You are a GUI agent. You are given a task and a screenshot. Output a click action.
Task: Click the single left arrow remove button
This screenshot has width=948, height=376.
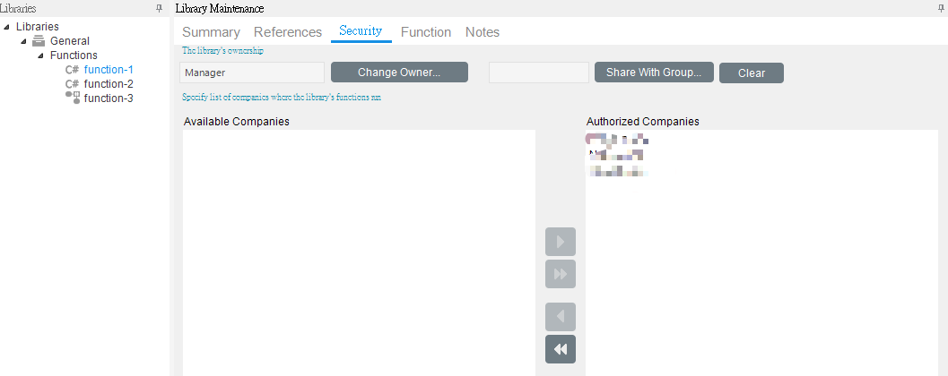click(561, 317)
